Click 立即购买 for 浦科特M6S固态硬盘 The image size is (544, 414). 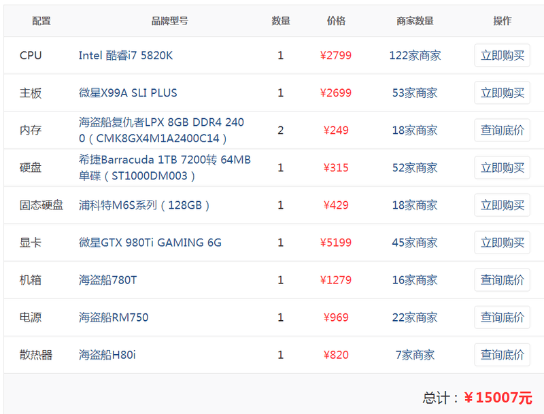pyautogui.click(x=502, y=205)
